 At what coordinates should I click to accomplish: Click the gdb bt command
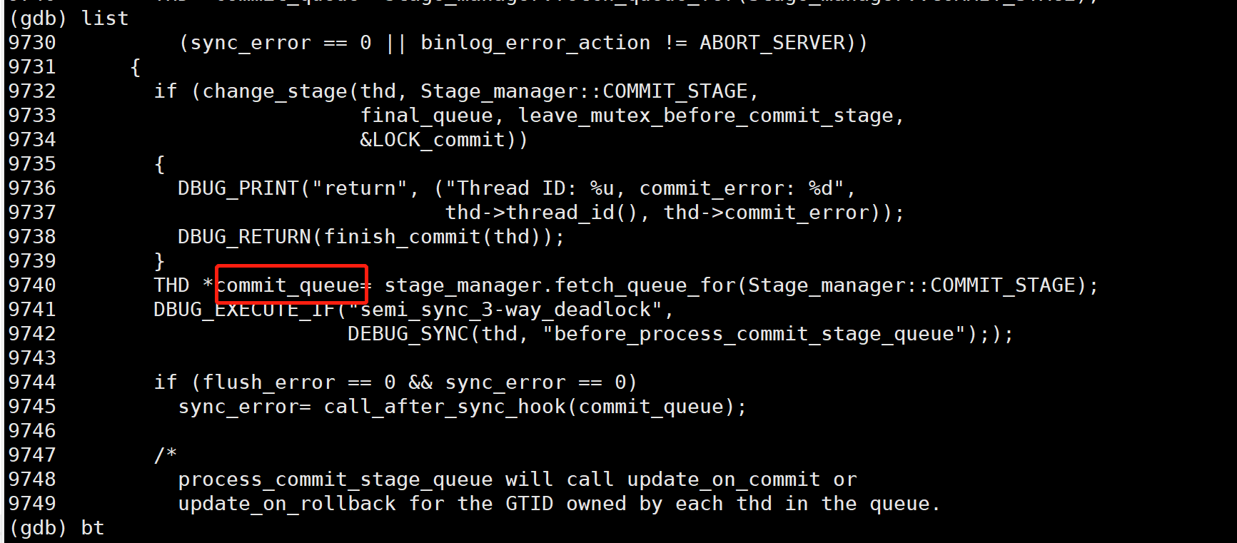[x=93, y=528]
